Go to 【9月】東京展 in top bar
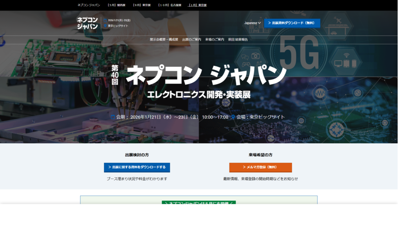 (142, 5)
